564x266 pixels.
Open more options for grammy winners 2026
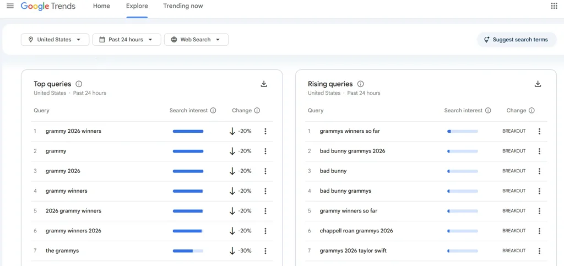(x=265, y=231)
